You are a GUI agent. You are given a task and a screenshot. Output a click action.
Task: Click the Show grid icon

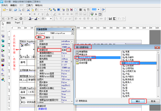(80, 10)
